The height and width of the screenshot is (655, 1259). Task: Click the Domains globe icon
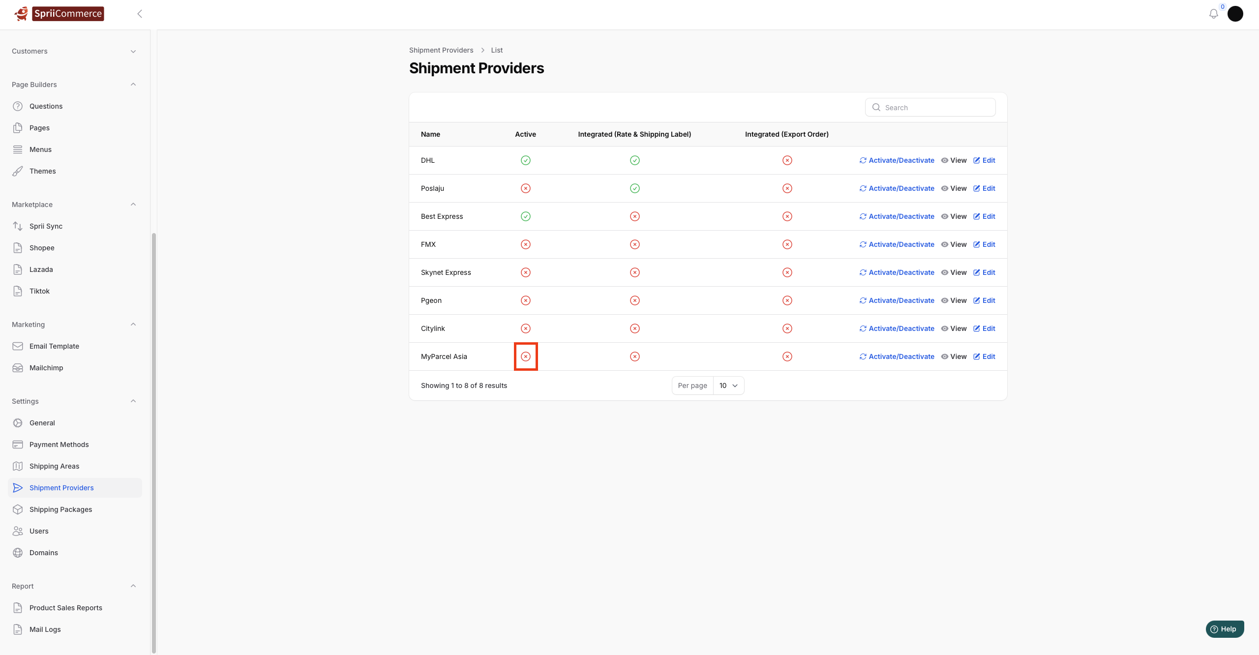[18, 553]
